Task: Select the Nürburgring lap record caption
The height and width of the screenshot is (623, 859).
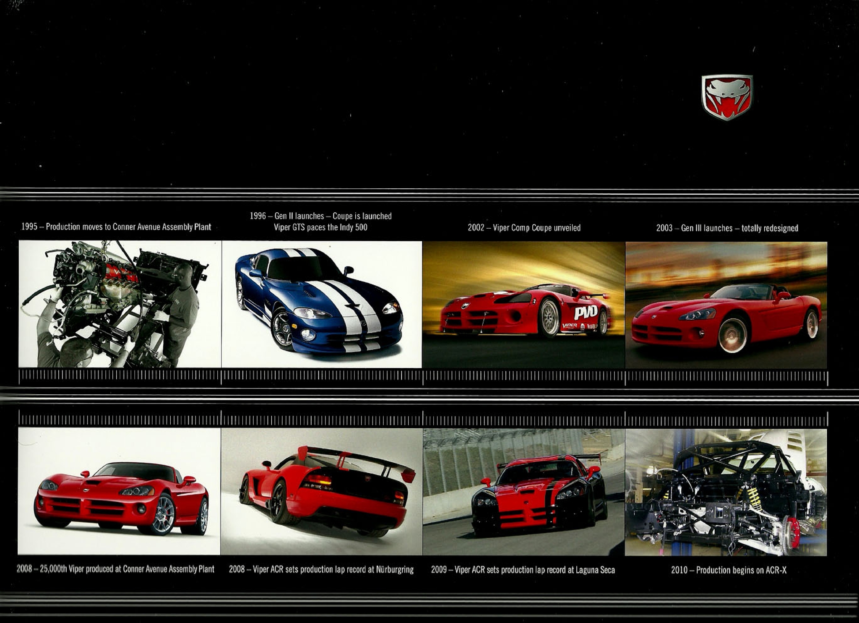Action: tap(321, 569)
